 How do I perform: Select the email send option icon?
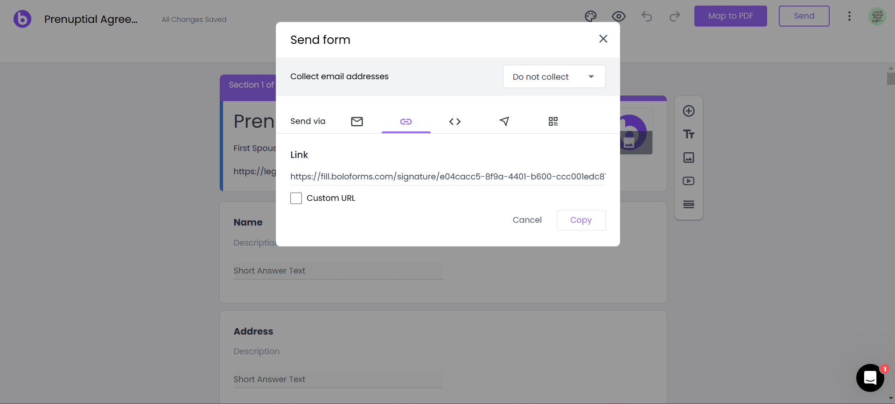(x=357, y=121)
